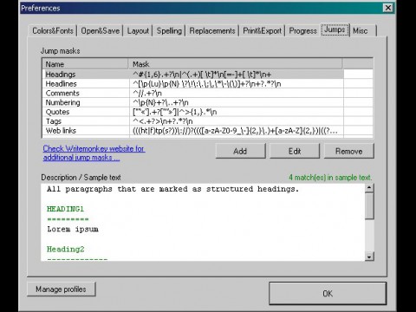The width and height of the screenshot is (416, 312).
Task: Click the Headings mask pattern cell
Action: tap(237, 75)
